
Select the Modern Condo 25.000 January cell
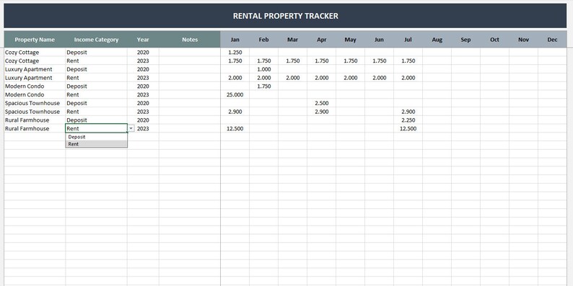[x=235, y=94]
